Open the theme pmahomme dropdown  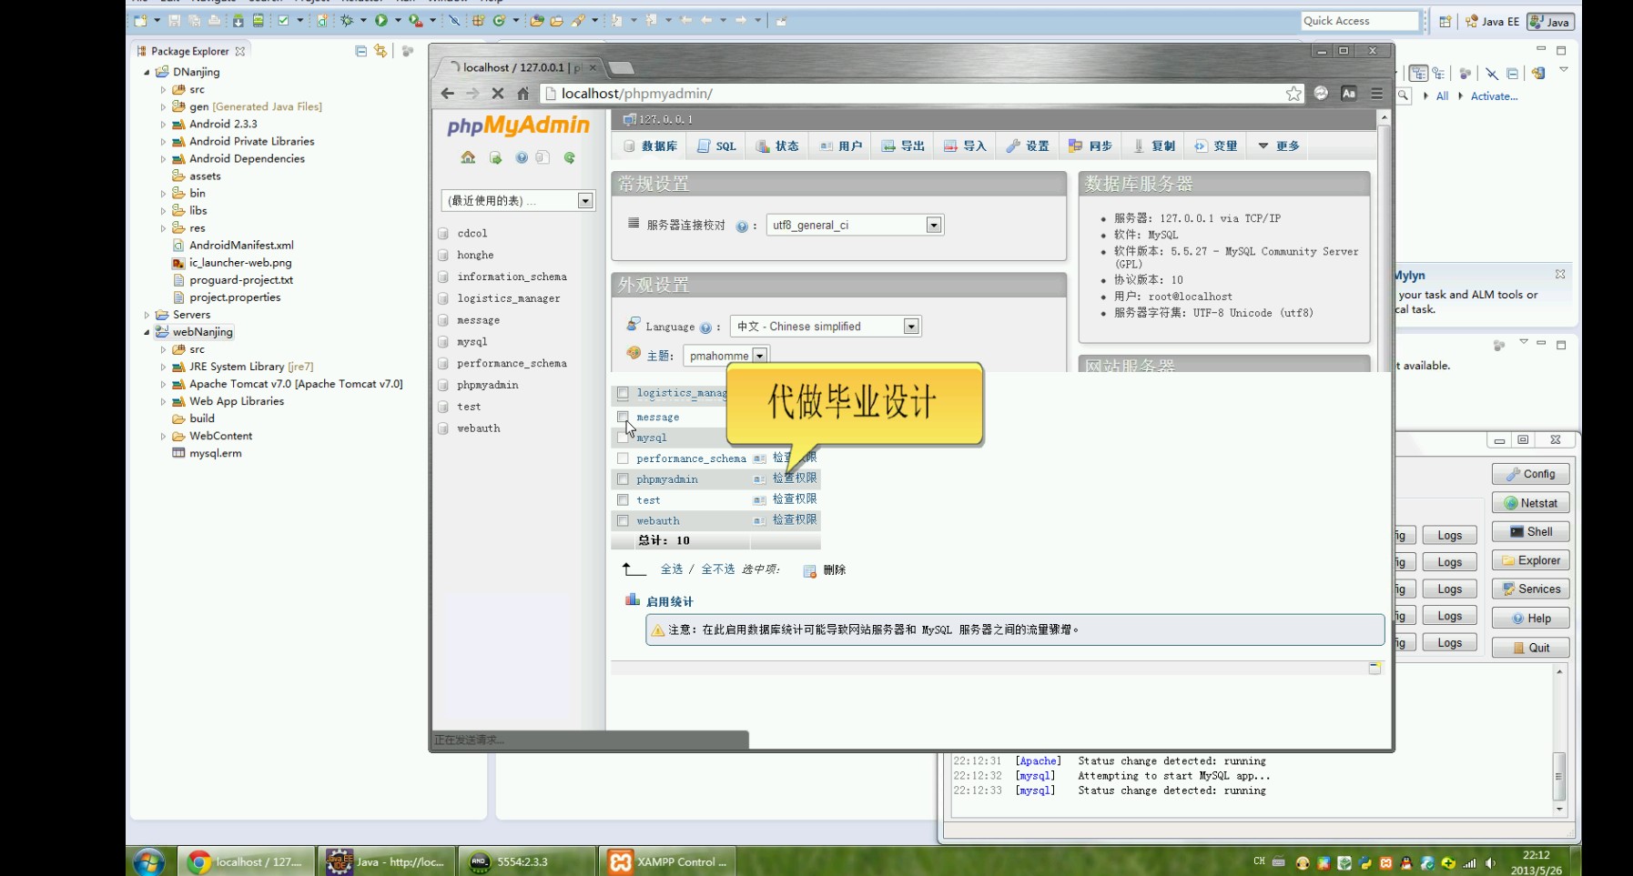(x=725, y=356)
